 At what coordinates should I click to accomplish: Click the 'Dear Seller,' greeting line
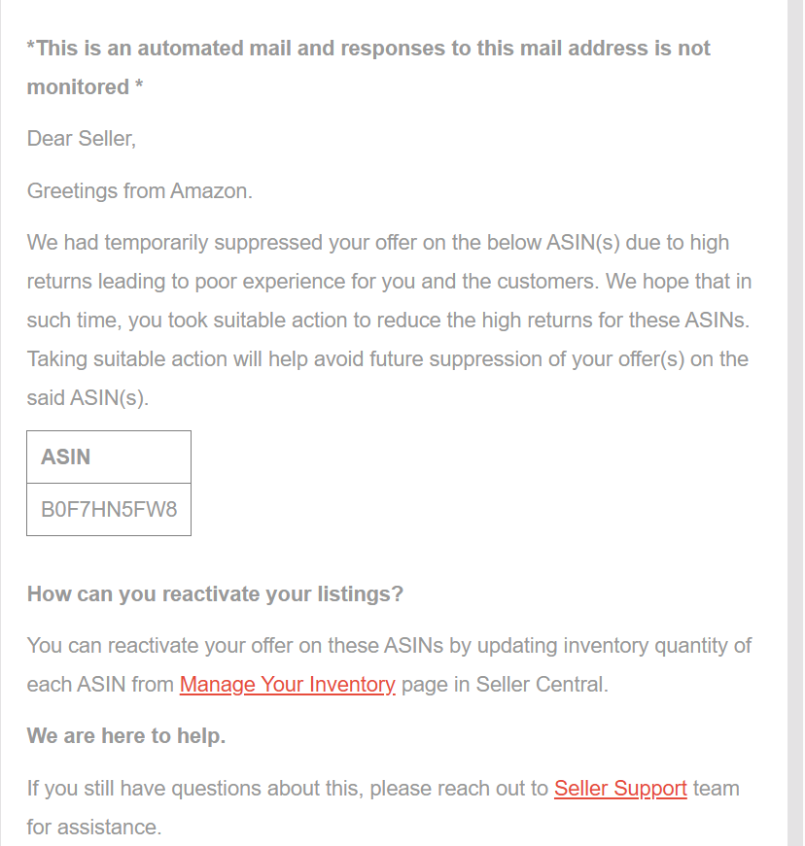click(82, 139)
